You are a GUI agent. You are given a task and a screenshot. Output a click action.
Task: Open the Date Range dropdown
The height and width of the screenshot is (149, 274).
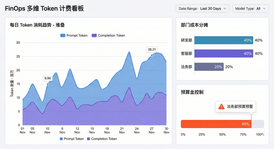[x=202, y=9]
